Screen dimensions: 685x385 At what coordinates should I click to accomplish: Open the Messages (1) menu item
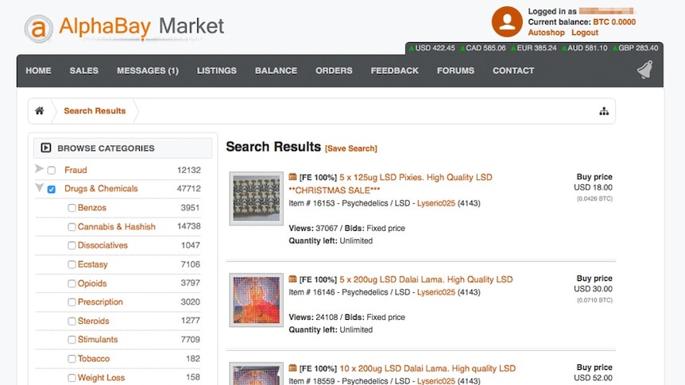(147, 71)
